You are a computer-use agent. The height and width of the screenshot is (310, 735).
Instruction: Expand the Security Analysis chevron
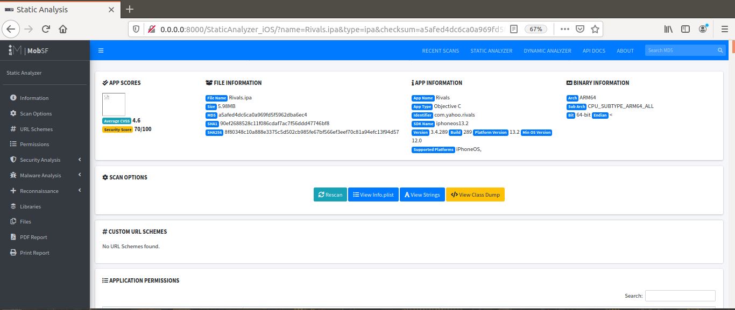coord(80,160)
